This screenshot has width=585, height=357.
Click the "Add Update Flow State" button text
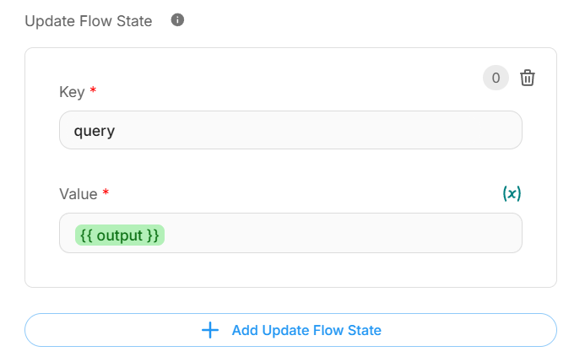click(x=306, y=330)
